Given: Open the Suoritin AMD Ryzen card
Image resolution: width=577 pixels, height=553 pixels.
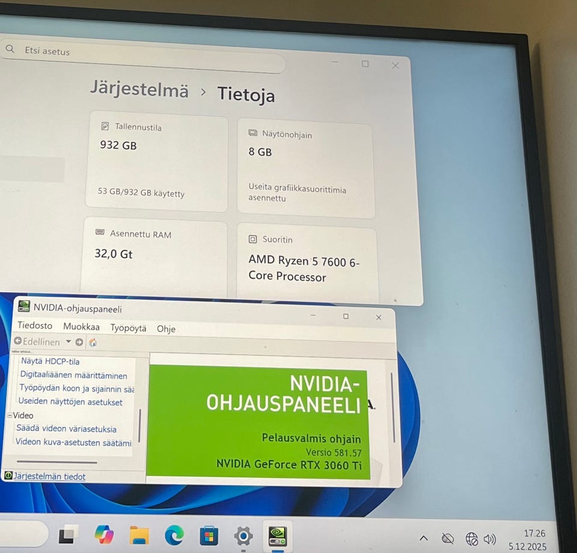Looking at the screenshot, I should pyautogui.click(x=307, y=263).
